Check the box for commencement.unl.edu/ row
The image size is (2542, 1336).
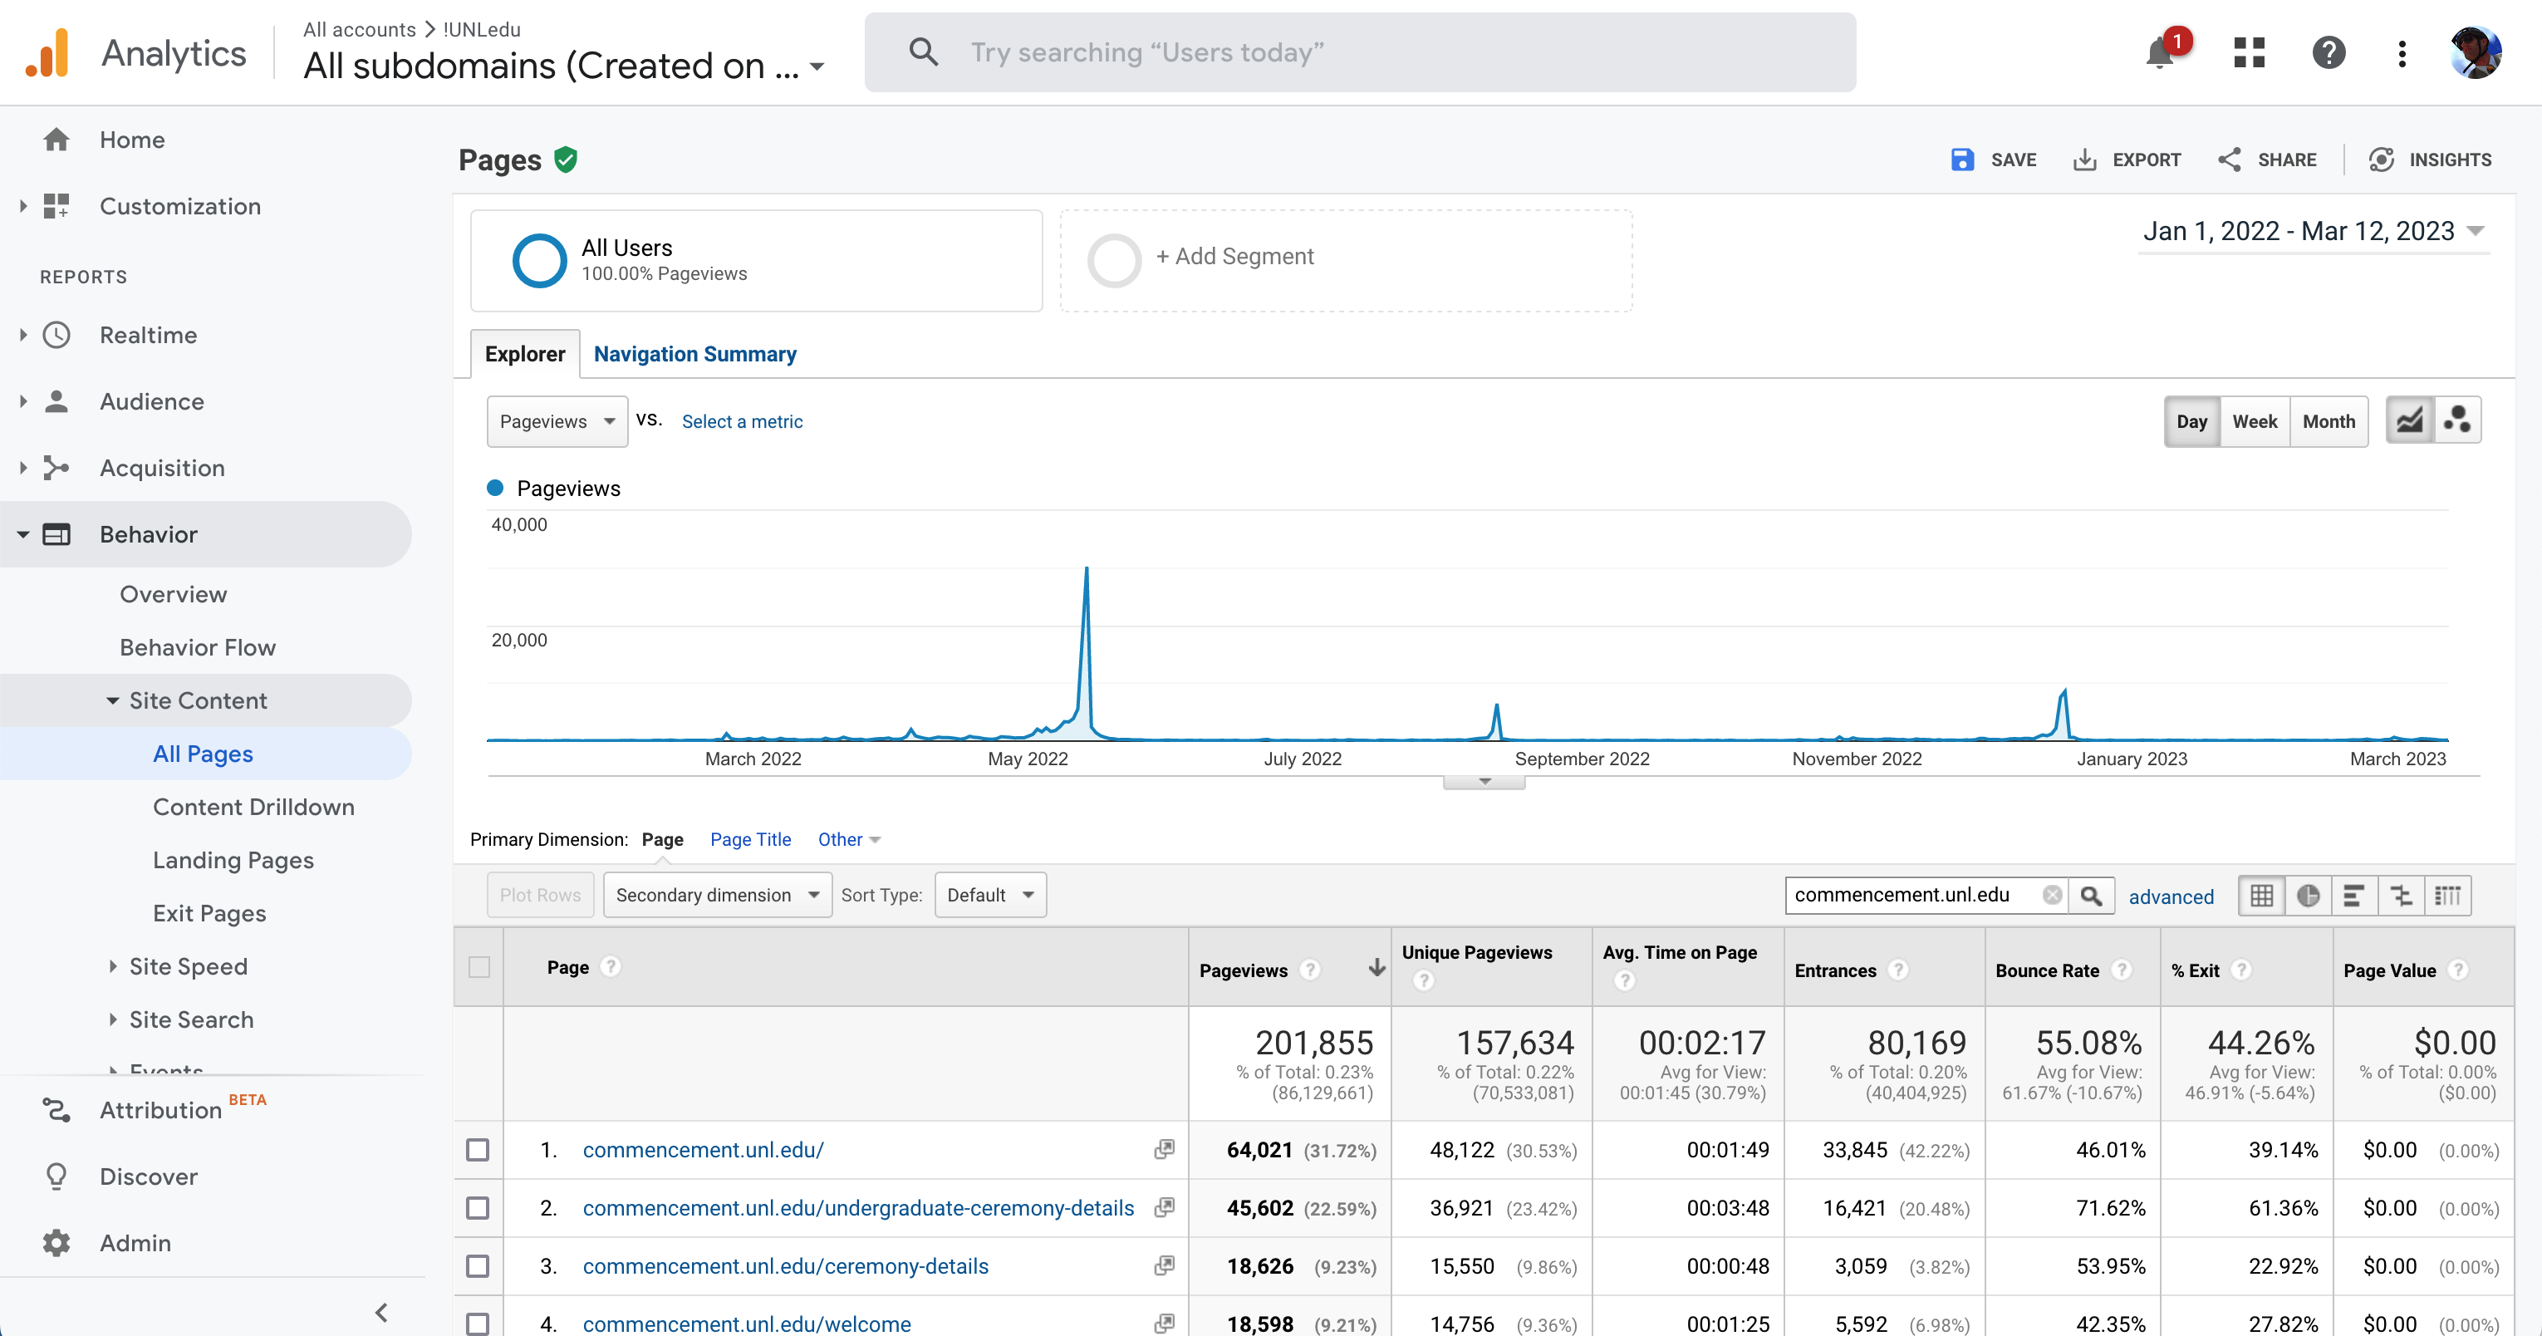478,1151
